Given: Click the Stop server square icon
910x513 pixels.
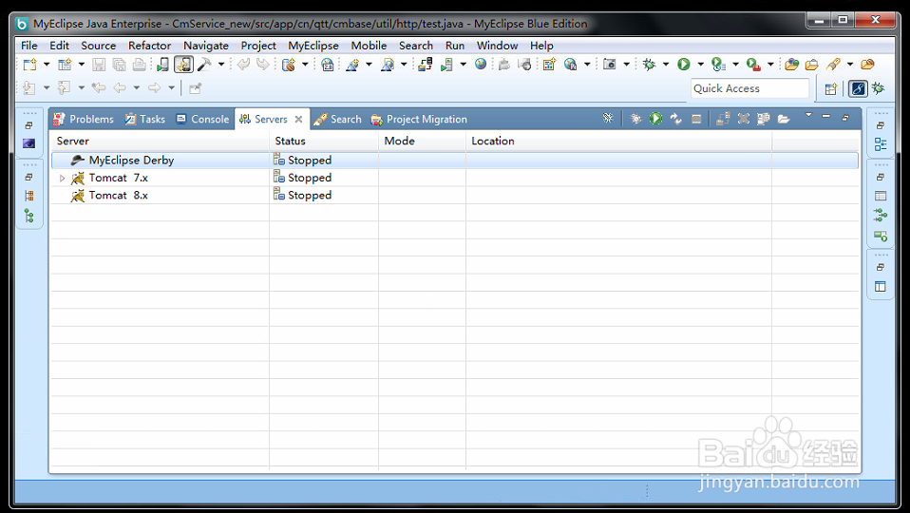Looking at the screenshot, I should (696, 120).
